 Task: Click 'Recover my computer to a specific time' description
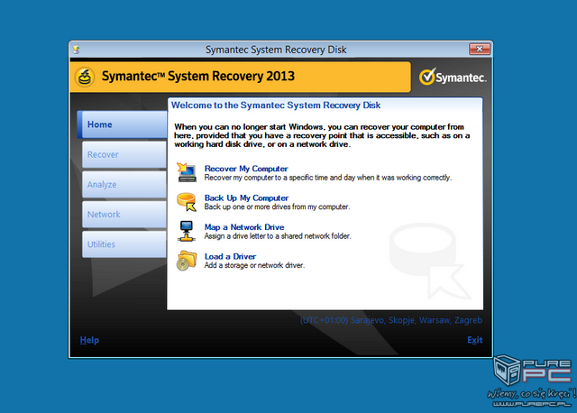pyautogui.click(x=328, y=178)
